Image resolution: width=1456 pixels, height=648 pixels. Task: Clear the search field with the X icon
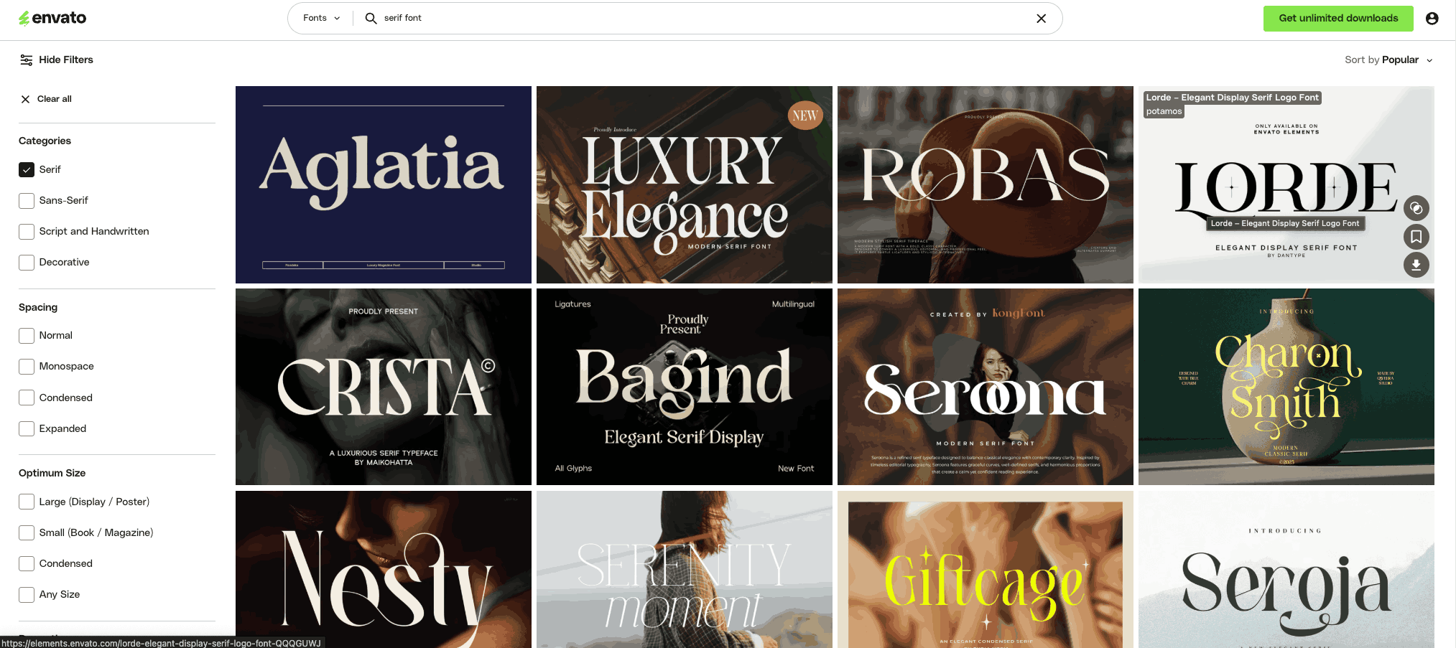point(1041,18)
